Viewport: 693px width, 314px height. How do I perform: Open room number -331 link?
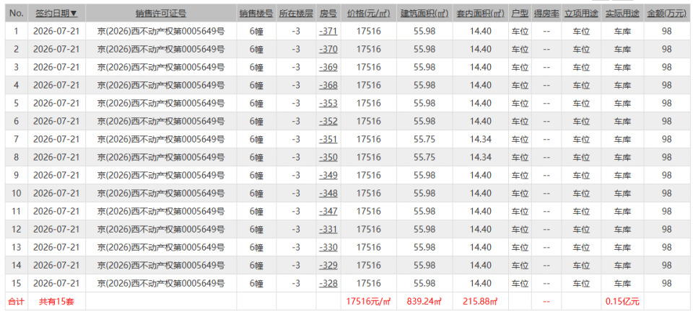(328, 229)
